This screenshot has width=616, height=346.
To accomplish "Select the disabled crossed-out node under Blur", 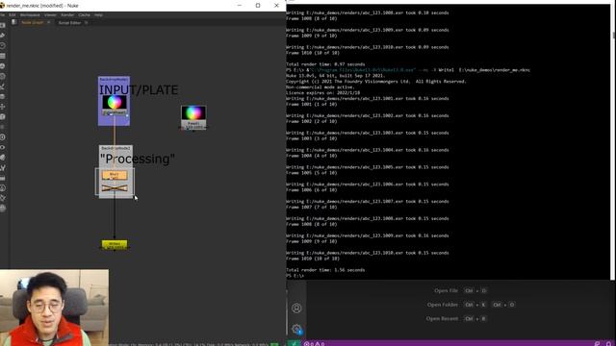I will coord(115,188).
